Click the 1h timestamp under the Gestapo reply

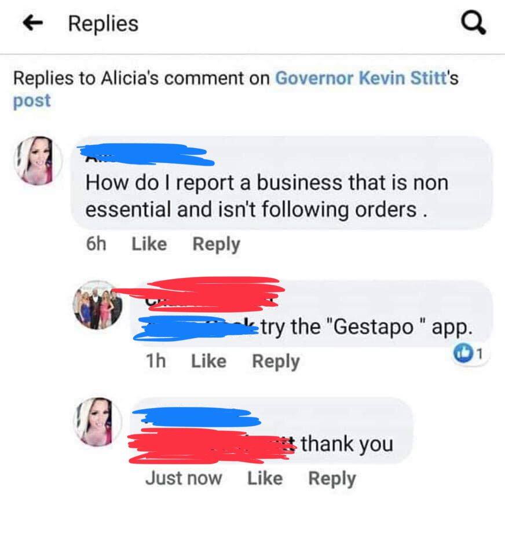pyautogui.click(x=156, y=361)
